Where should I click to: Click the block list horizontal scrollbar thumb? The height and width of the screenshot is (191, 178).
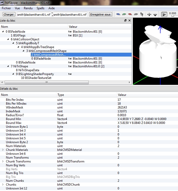[x=47, y=83]
